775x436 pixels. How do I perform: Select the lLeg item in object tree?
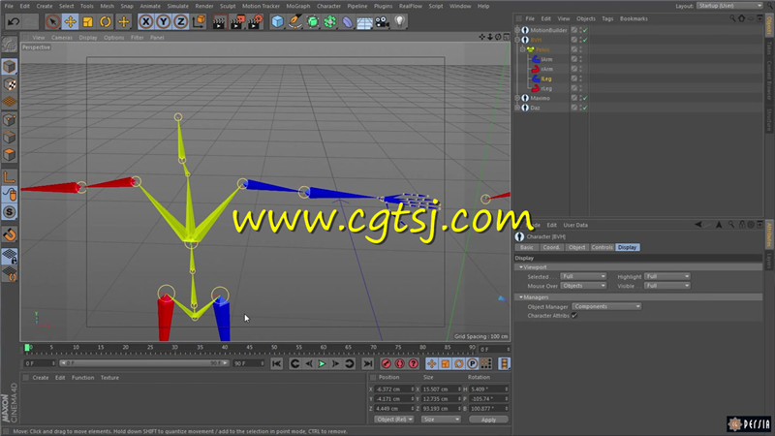[x=545, y=78]
